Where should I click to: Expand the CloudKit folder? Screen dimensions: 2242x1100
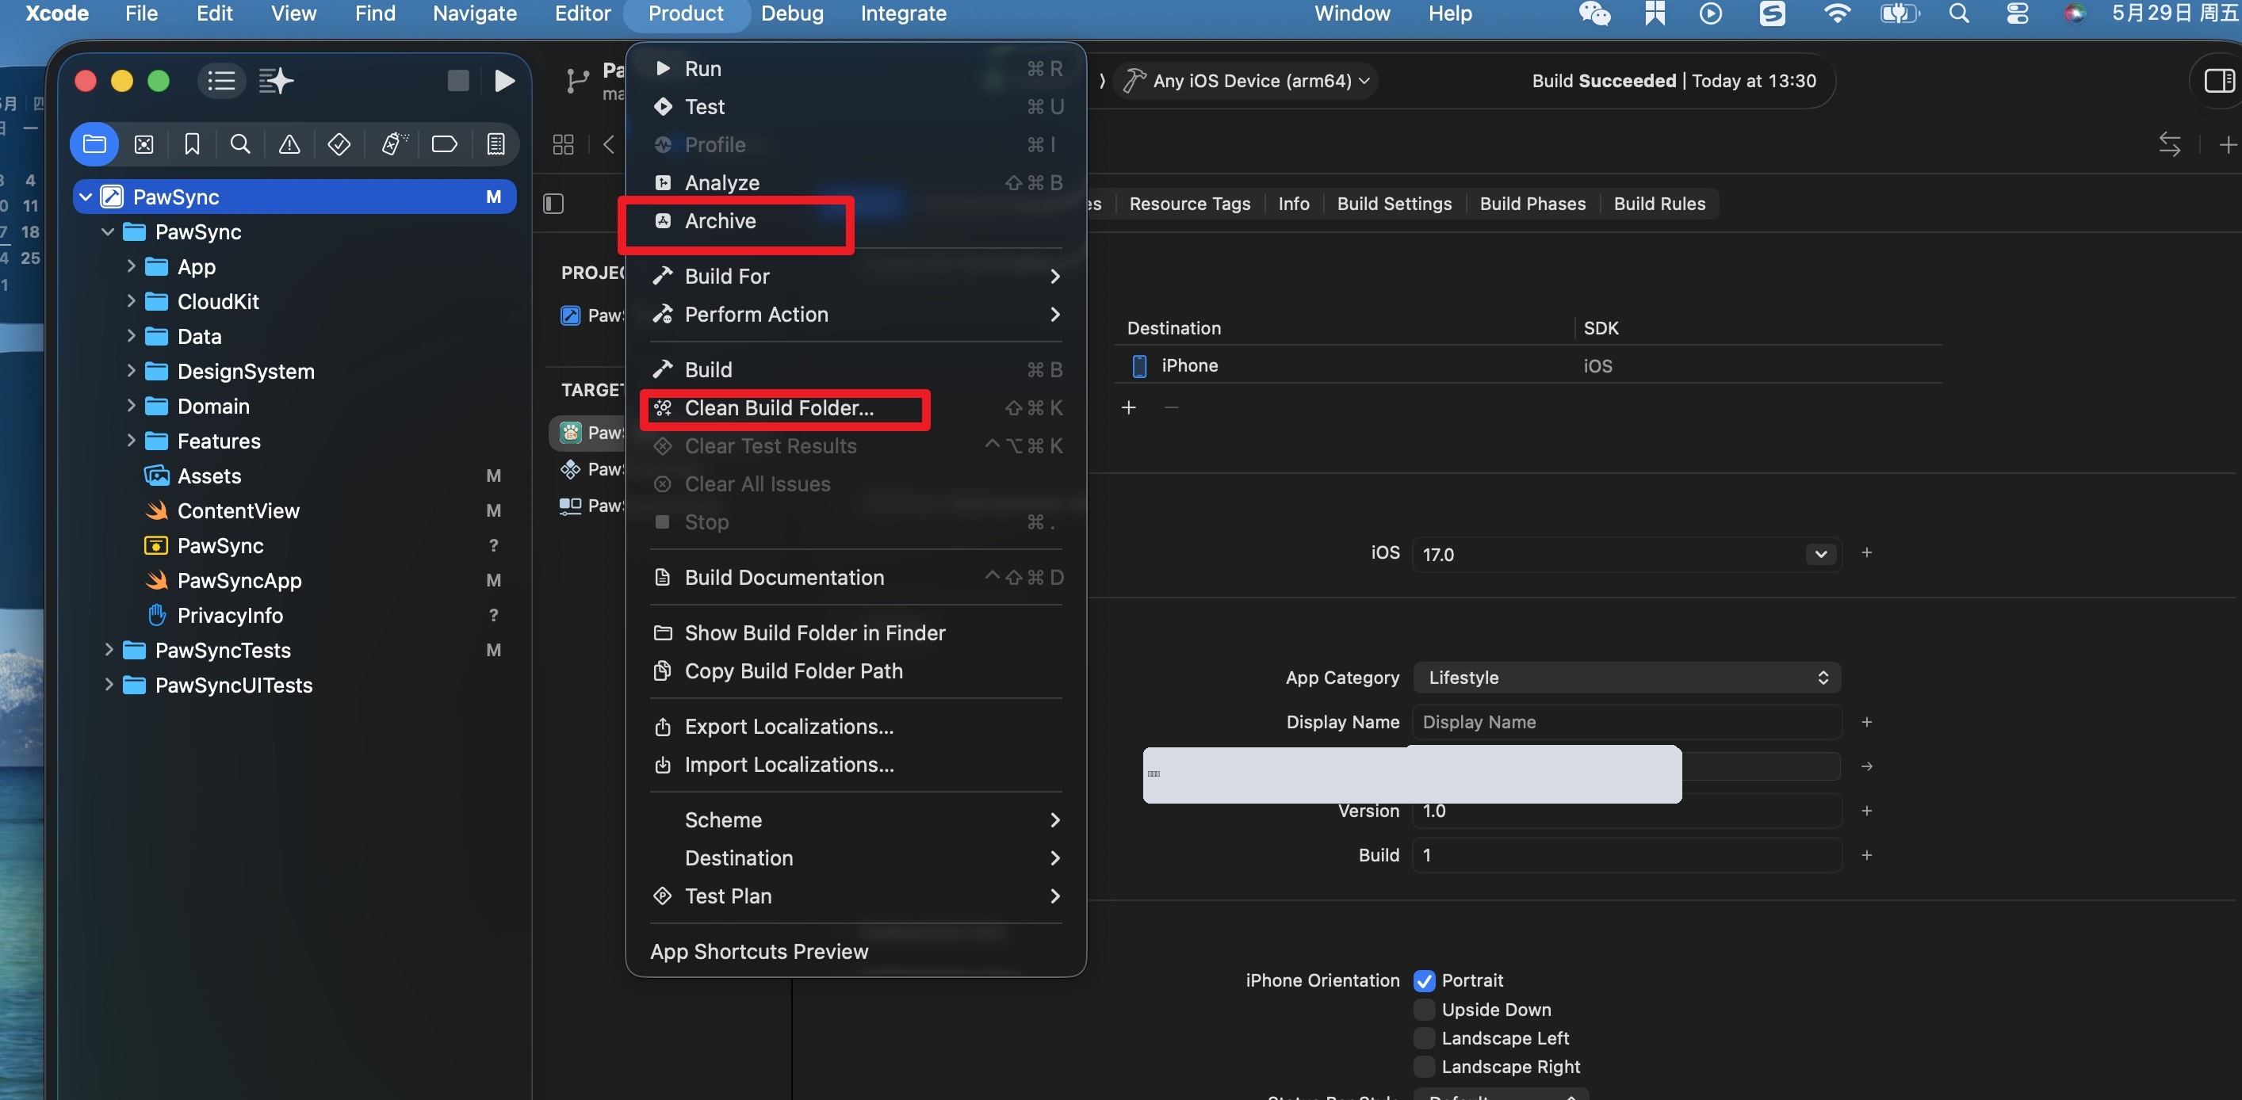pos(131,301)
